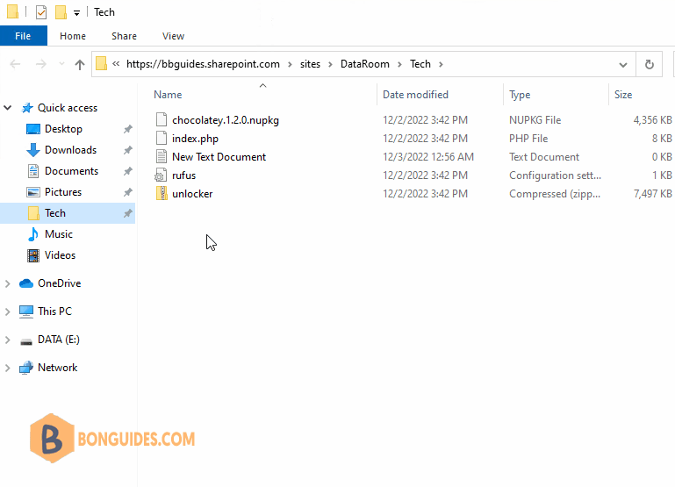
Task: Click the New folder icon in title bar
Action: click(61, 12)
